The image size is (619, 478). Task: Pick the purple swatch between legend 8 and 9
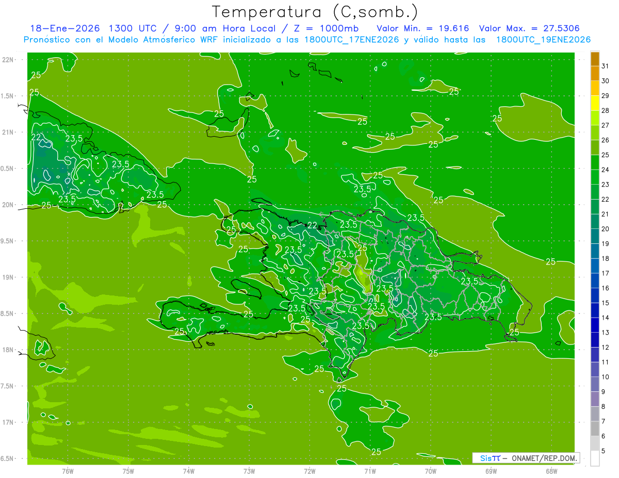595,399
